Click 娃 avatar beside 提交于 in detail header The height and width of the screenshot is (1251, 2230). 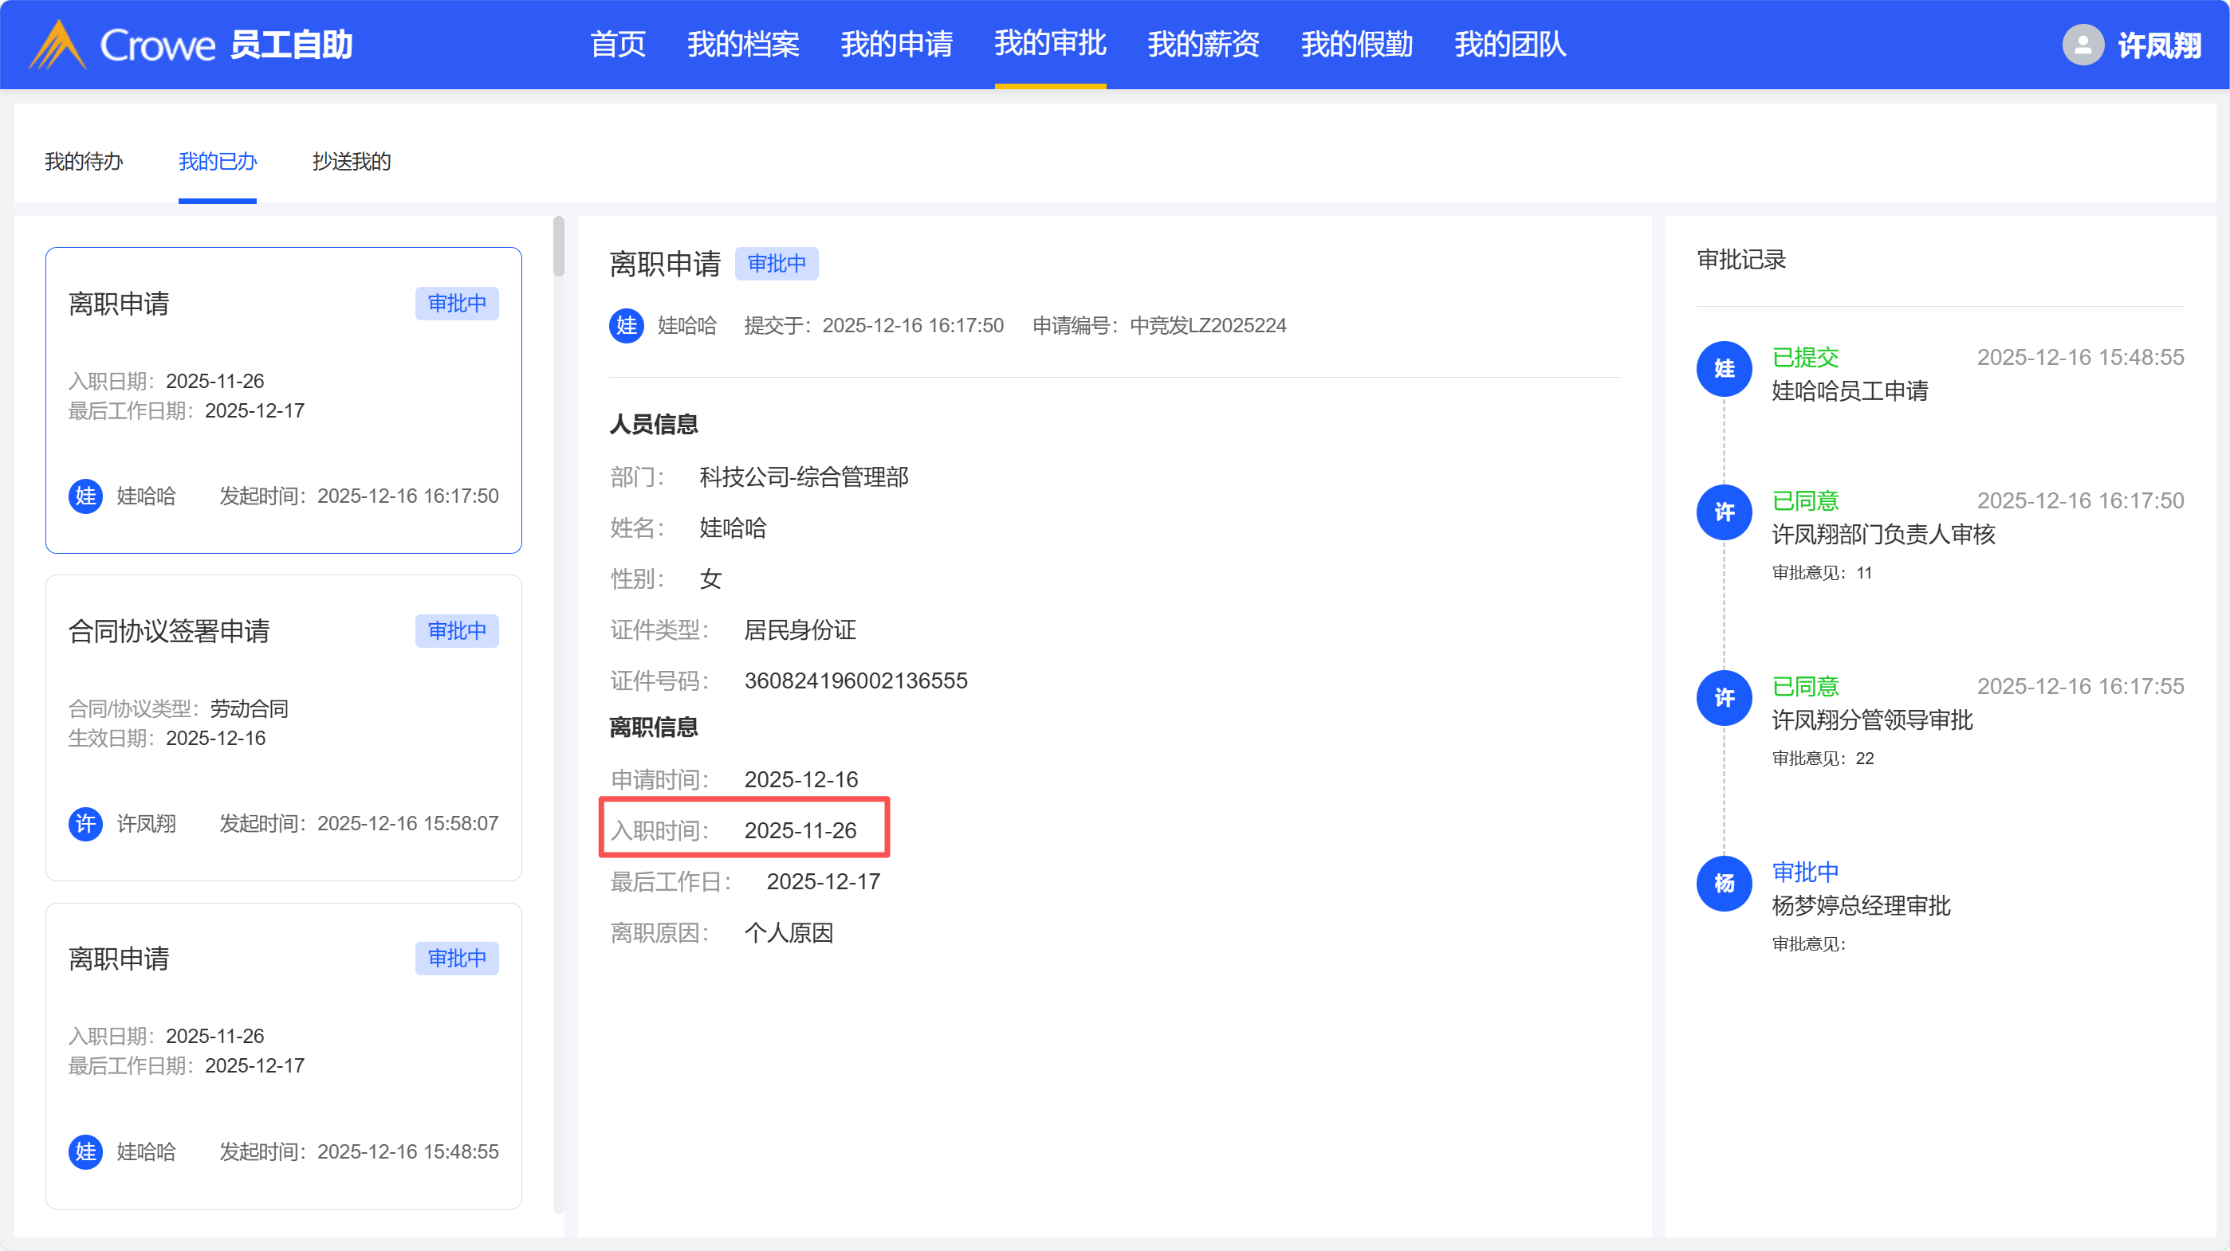[x=626, y=325]
